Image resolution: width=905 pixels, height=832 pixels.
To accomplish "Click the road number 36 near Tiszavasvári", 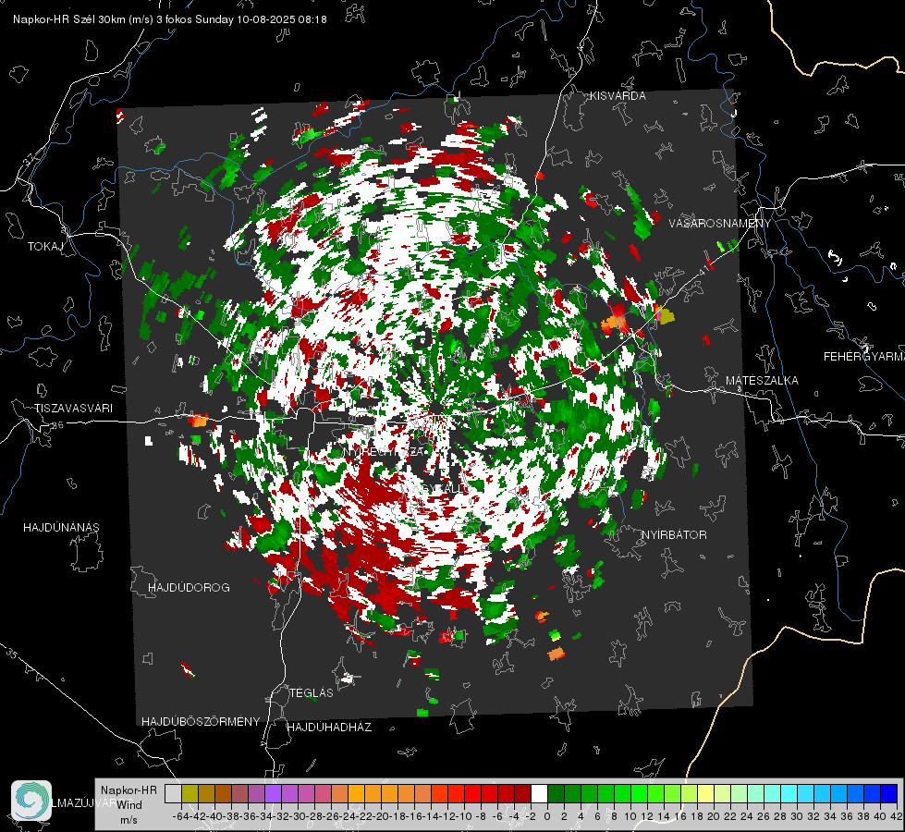I will pos(57,425).
